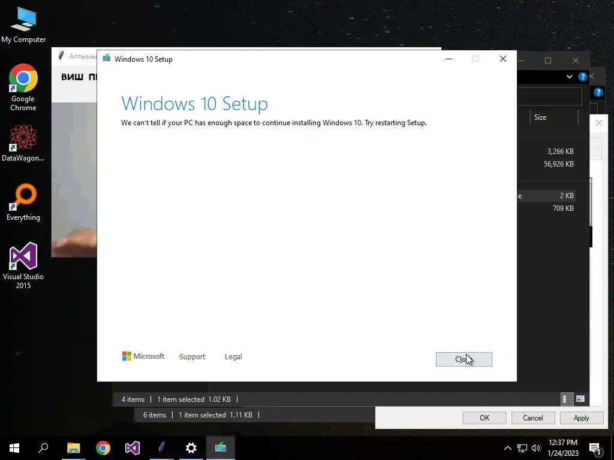Open Settings gear from the taskbar
Image resolution: width=614 pixels, height=460 pixels.
tap(191, 448)
